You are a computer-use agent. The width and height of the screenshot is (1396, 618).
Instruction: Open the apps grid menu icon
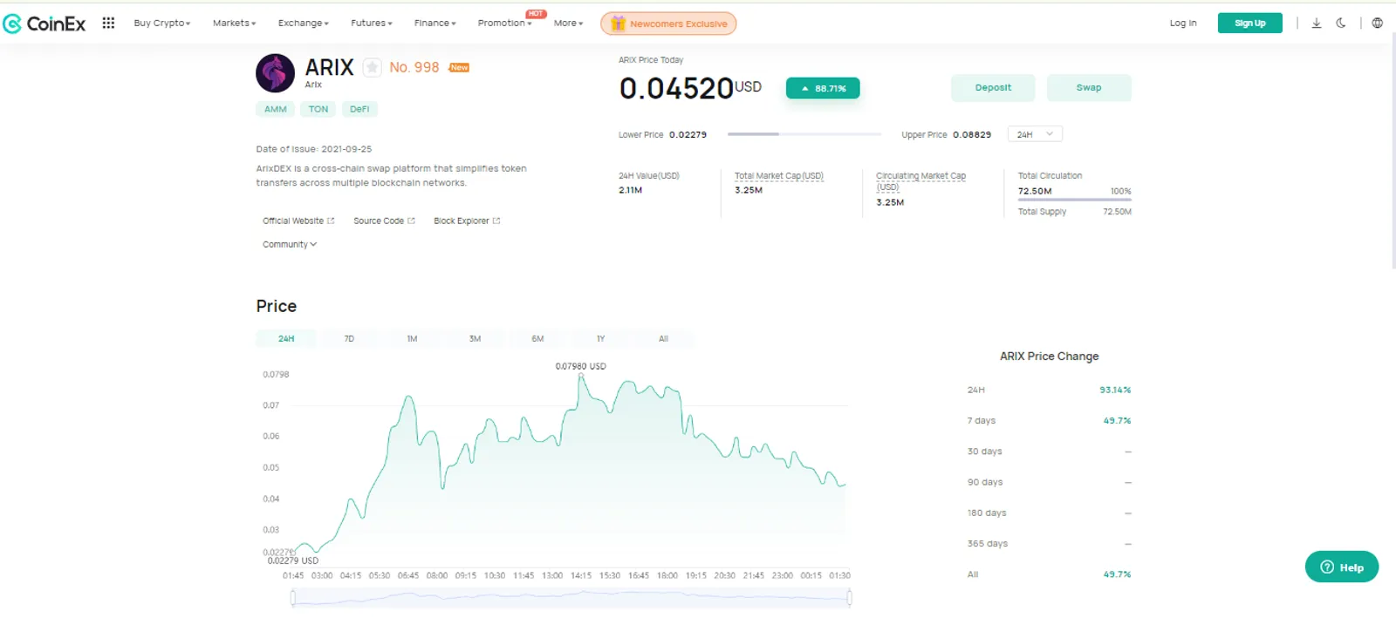click(x=108, y=23)
